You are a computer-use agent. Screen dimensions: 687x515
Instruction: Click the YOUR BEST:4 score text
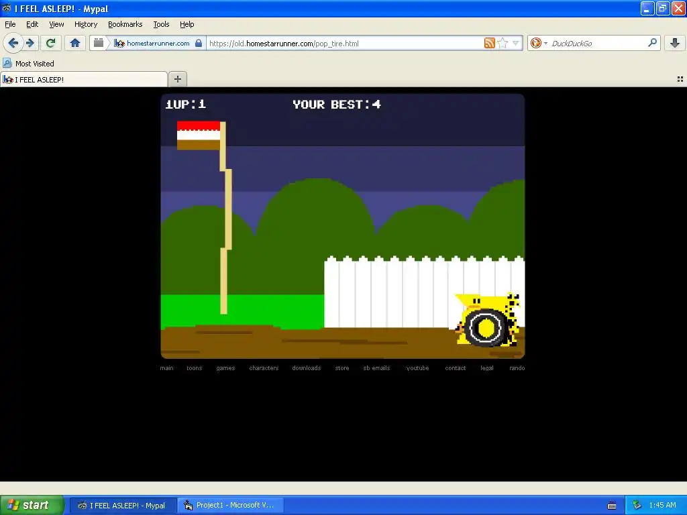pos(337,104)
